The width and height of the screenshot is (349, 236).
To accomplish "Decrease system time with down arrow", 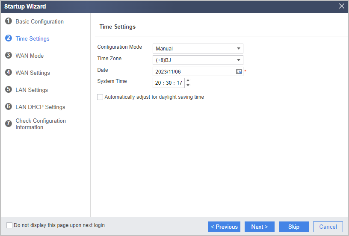I will coord(188,85).
